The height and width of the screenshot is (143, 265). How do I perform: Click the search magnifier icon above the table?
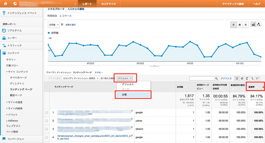[x=216, y=78]
